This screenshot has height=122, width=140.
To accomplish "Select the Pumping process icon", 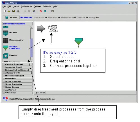I will tap(6, 56).
